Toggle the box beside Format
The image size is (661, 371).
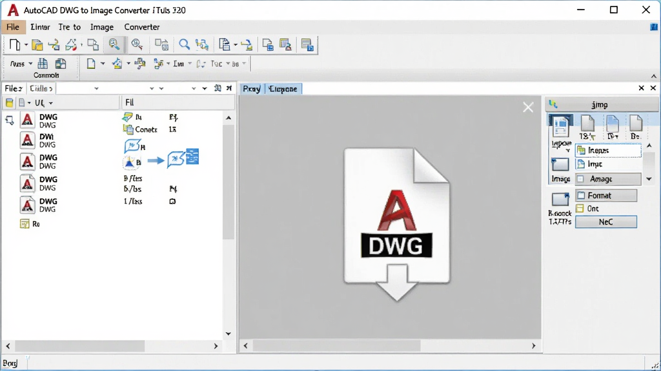tap(581, 195)
